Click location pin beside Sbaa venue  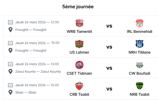coord(10,92)
